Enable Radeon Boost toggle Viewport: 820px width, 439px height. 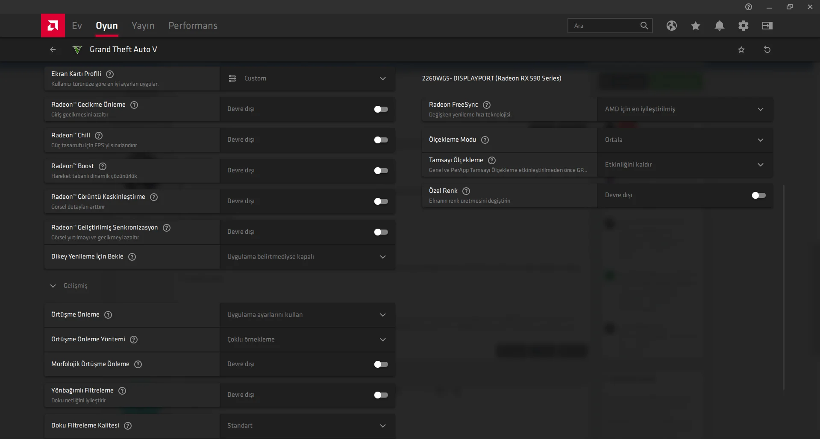click(381, 171)
